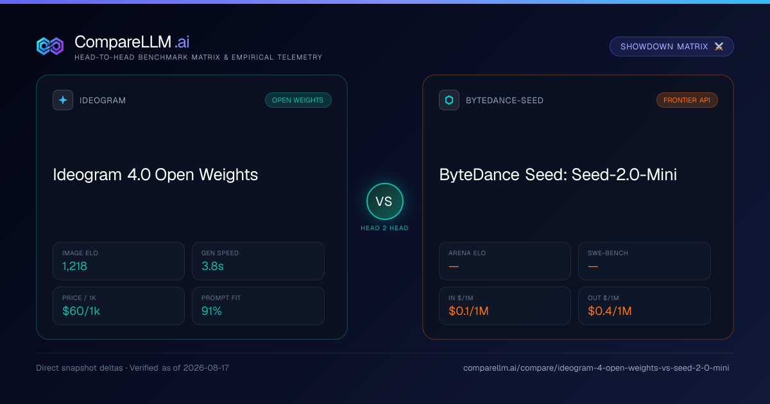
Task: Click the ByteDance-Seed hexagon brand icon
Action: (449, 100)
